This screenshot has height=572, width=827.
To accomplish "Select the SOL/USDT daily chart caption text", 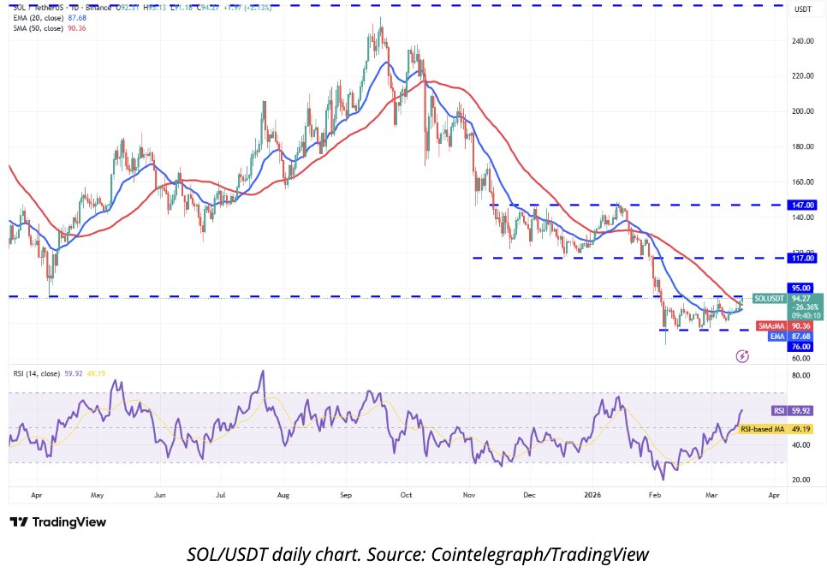I will tap(418, 555).
